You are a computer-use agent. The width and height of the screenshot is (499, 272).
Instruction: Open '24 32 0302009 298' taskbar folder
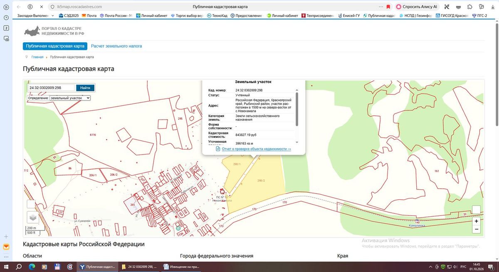tap(140, 267)
